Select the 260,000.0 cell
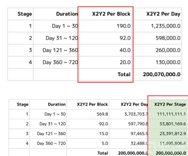Screen dimensions: 188x156 click(158, 50)
